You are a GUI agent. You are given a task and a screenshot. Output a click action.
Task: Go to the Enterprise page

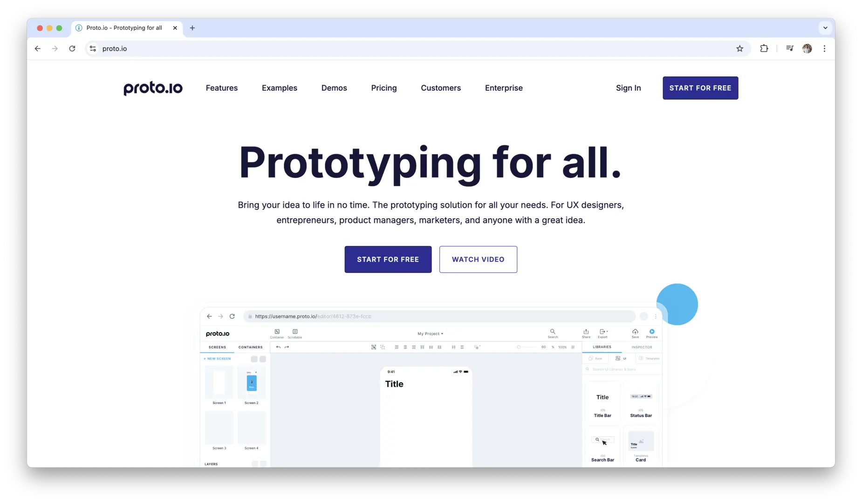point(504,88)
